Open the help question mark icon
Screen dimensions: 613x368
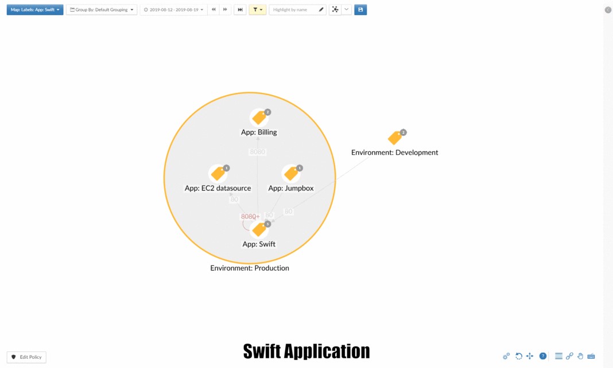(x=543, y=356)
